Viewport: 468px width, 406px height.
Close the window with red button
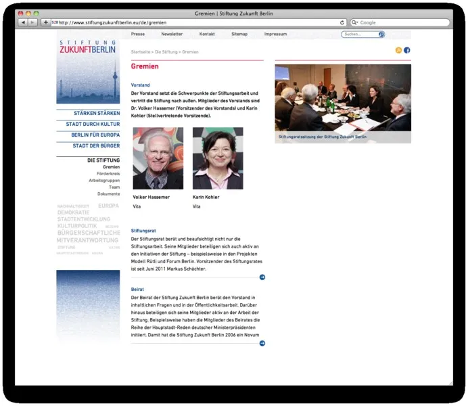pos(20,14)
